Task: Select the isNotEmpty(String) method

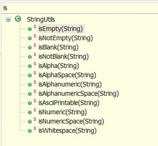Action: tap(65, 38)
